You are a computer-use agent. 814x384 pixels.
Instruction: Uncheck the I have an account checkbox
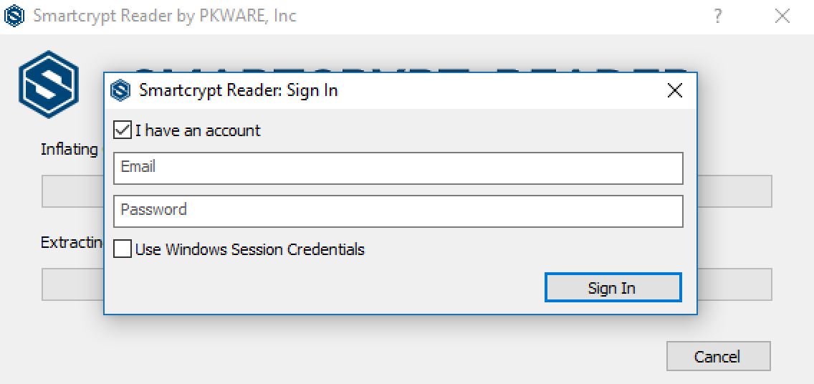[123, 130]
